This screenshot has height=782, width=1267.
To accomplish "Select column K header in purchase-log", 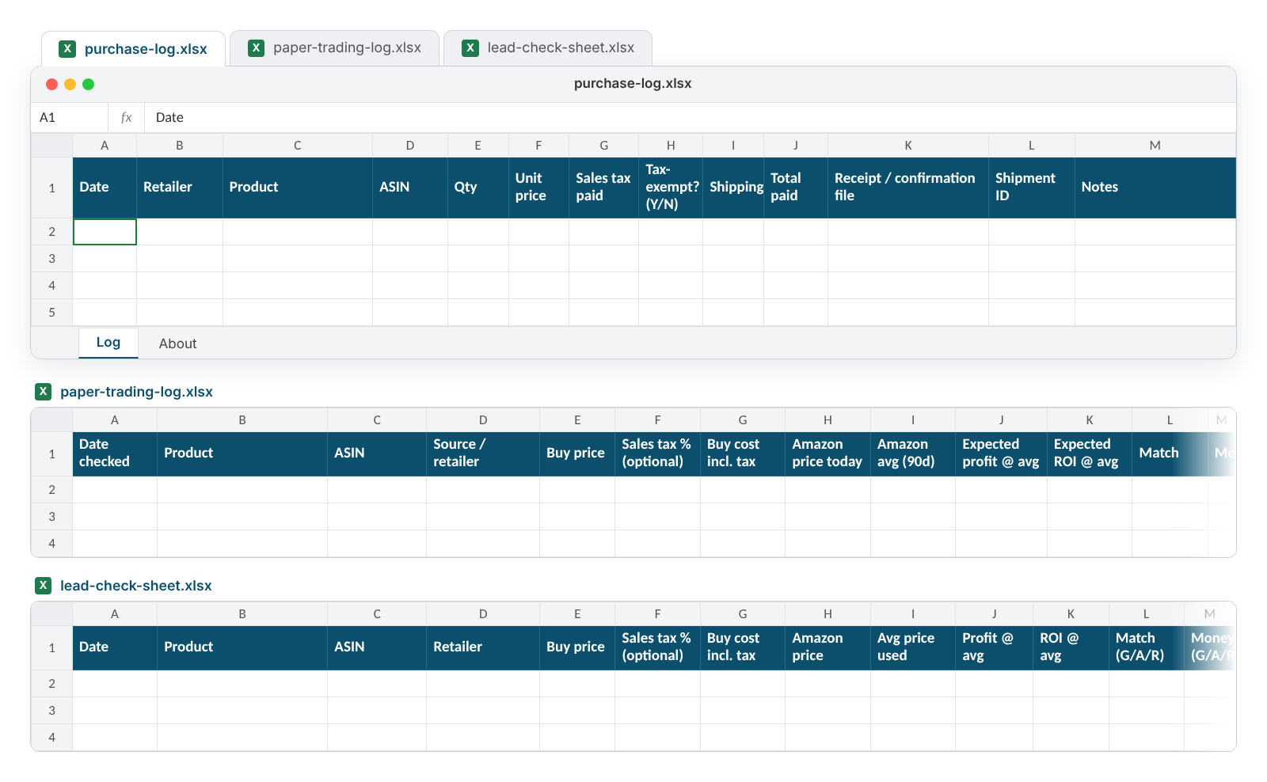I will point(908,146).
